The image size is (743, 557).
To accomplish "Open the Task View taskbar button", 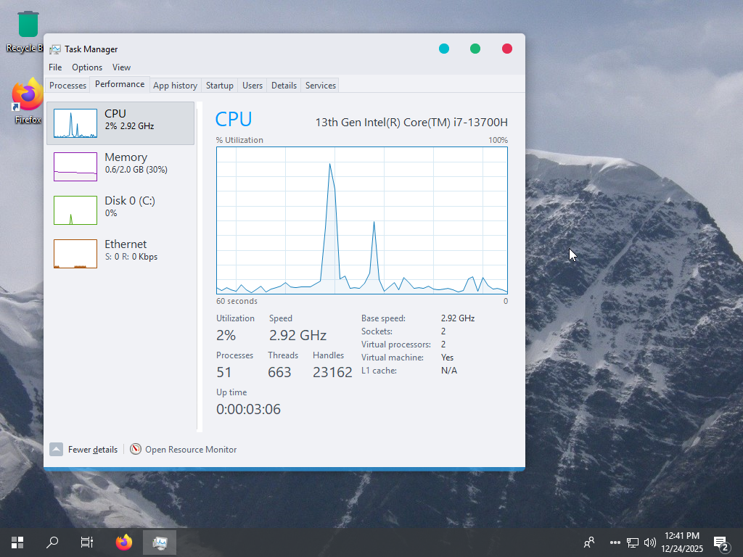I will tap(87, 542).
